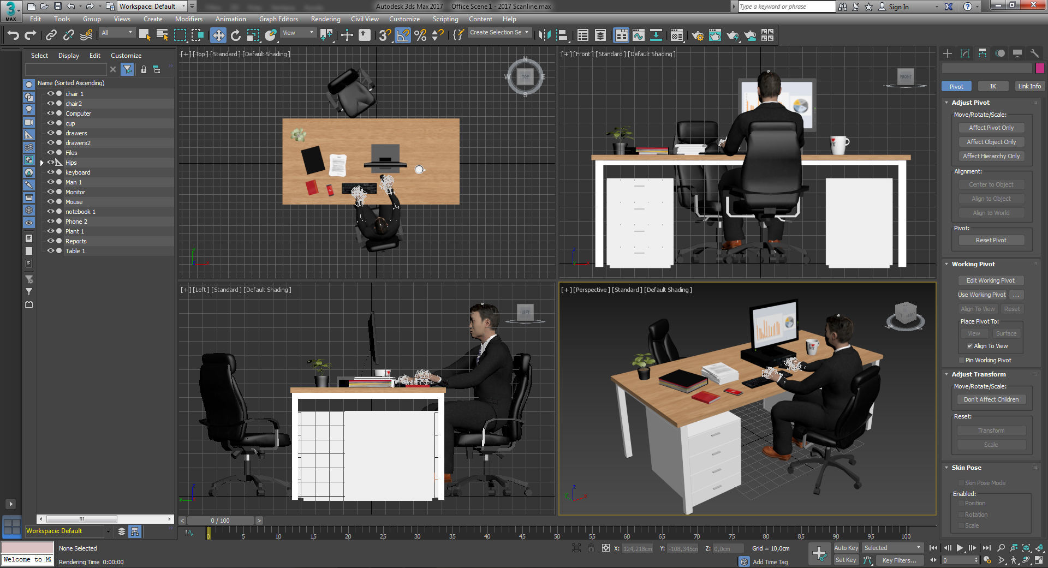Screen dimensions: 1048x568
Task: Go to the animation end frame
Action: pos(987,548)
